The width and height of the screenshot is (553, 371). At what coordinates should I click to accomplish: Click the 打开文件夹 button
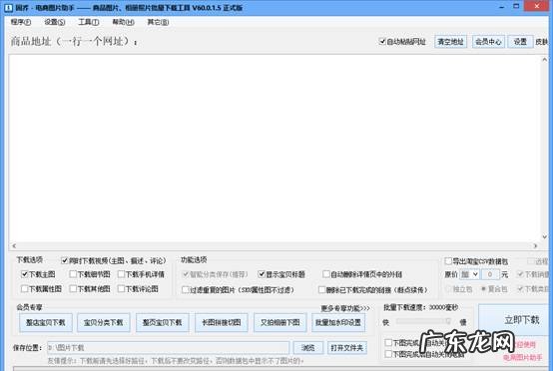coord(347,348)
